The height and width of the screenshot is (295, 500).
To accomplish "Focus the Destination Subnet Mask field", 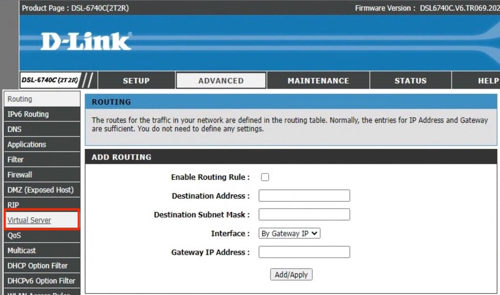I will (x=304, y=215).
